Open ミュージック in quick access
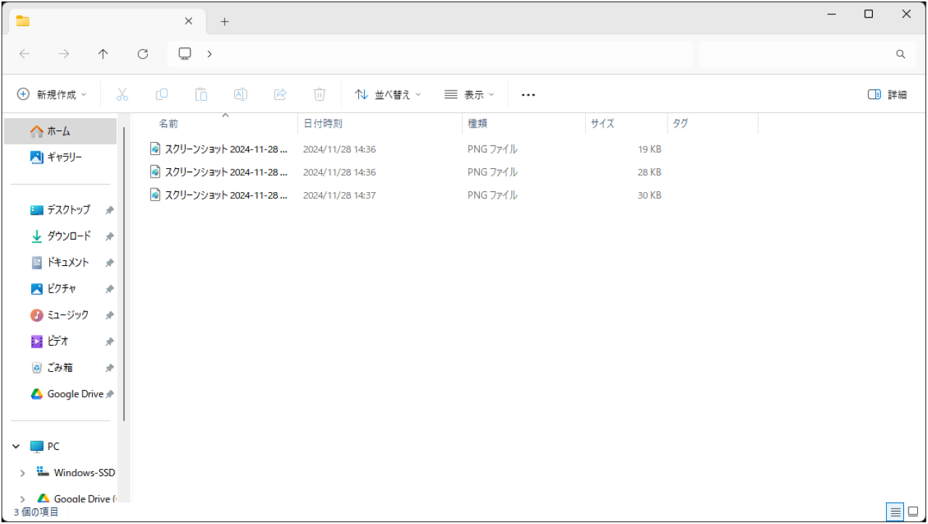928x524 pixels. coord(60,315)
